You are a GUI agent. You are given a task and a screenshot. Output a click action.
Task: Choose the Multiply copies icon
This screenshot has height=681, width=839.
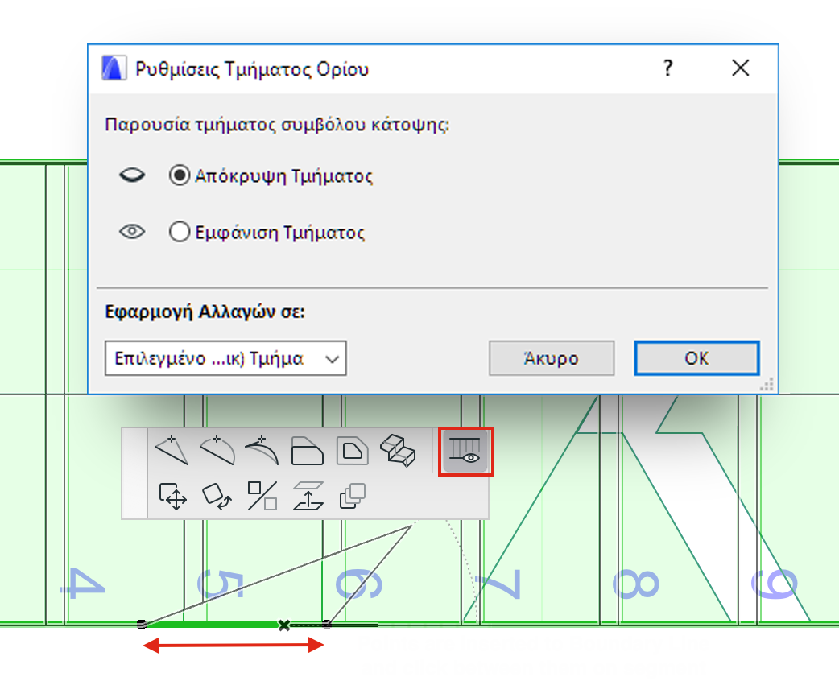click(x=352, y=497)
